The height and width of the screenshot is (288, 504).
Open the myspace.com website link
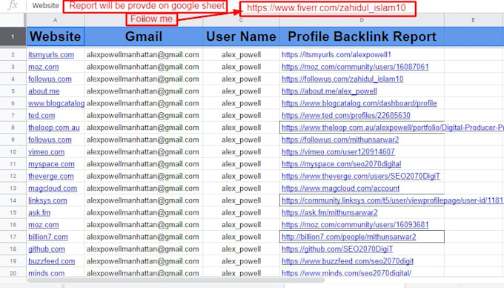point(51,164)
